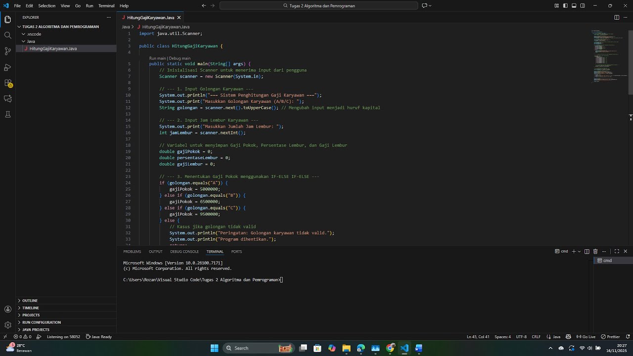Collapse the .vscode folder in Explorer

pyautogui.click(x=66, y=34)
